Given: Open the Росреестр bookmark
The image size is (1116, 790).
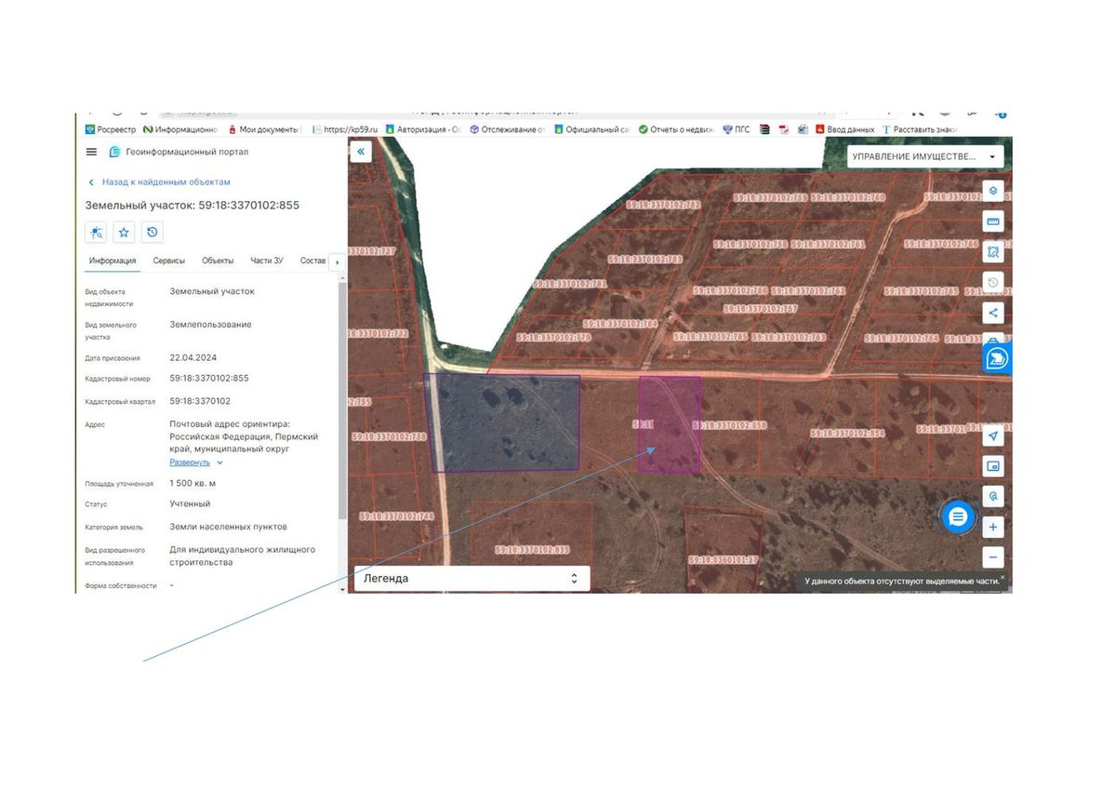Looking at the screenshot, I should click(x=111, y=129).
